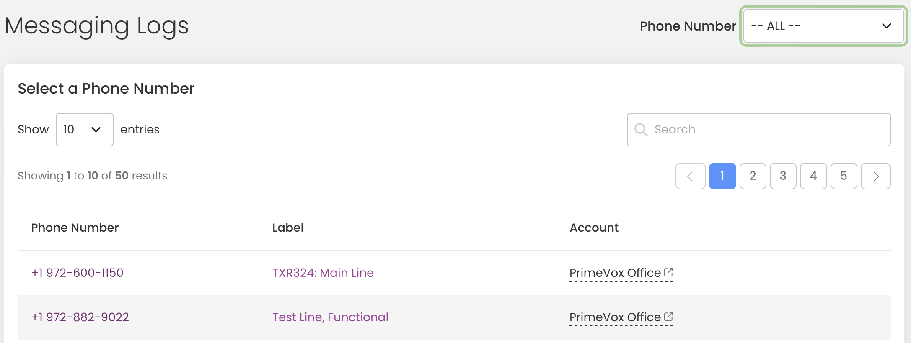This screenshot has height=343, width=911.
Task: Open external link icon for first PrimeVox Office
Action: [669, 272]
